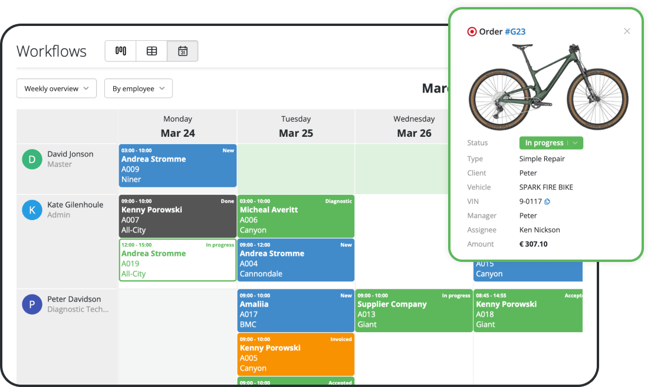This screenshot has width=651, height=387.
Task: Select the Monday Mar 24 column header
Action: 177,126
